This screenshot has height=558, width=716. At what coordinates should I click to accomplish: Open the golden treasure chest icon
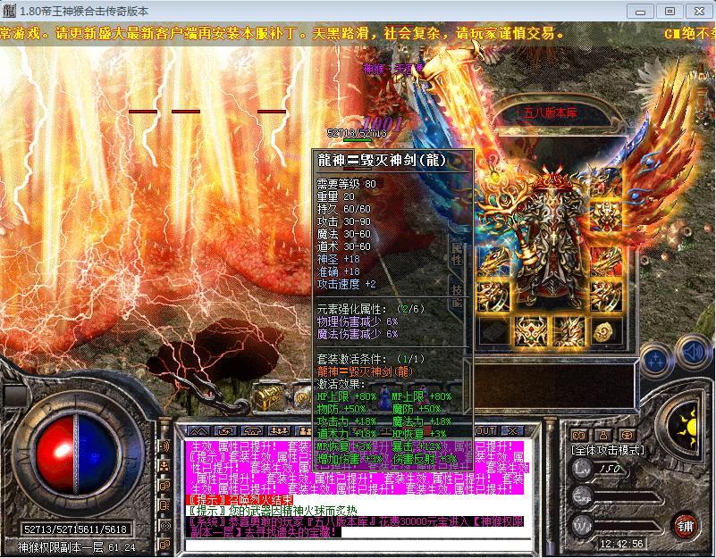click(x=268, y=397)
